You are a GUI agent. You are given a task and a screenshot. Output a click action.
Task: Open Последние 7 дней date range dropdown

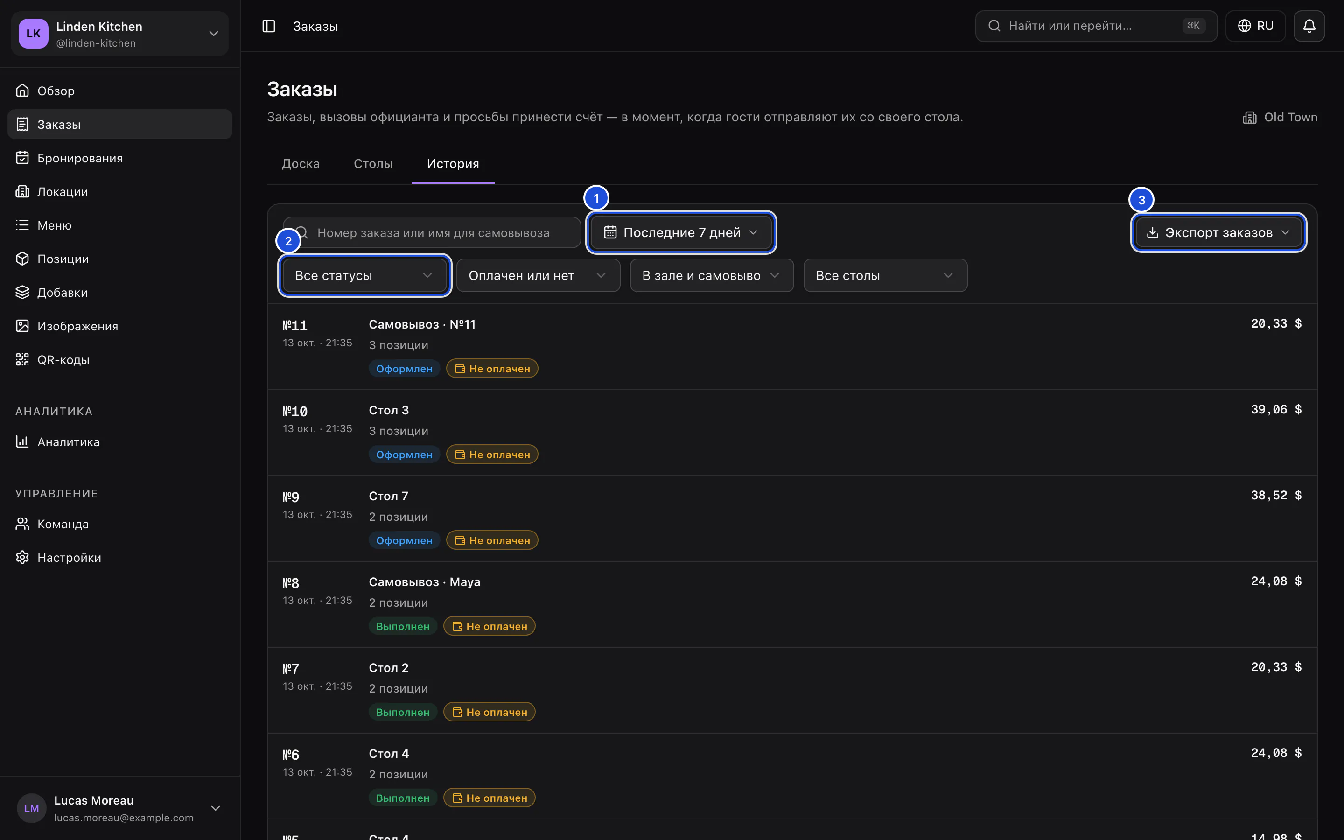pos(681,232)
